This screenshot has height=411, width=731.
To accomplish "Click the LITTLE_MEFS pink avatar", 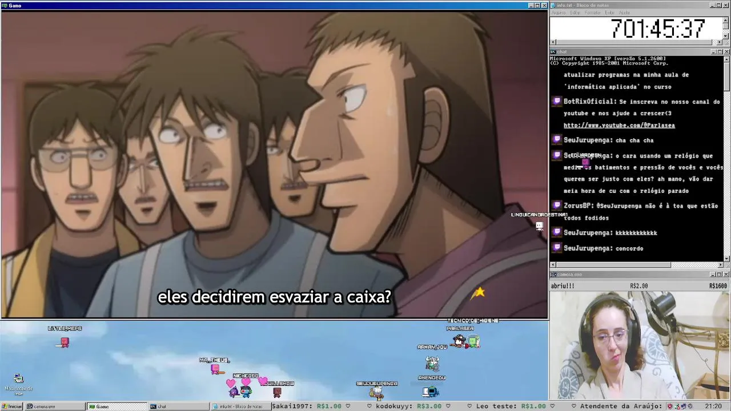I will click(65, 342).
